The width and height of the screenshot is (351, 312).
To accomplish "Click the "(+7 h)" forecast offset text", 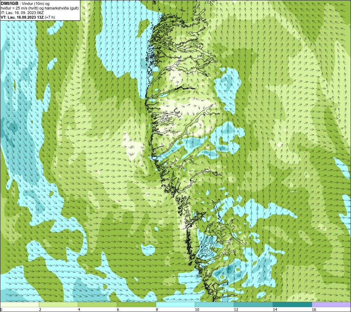I will pos(50,17).
